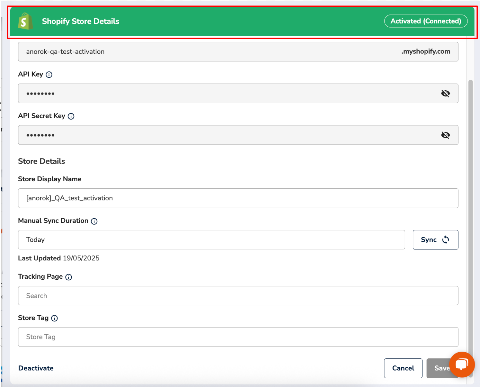Open the API Secret Key info icon
The height and width of the screenshot is (387, 480).
[x=71, y=116]
